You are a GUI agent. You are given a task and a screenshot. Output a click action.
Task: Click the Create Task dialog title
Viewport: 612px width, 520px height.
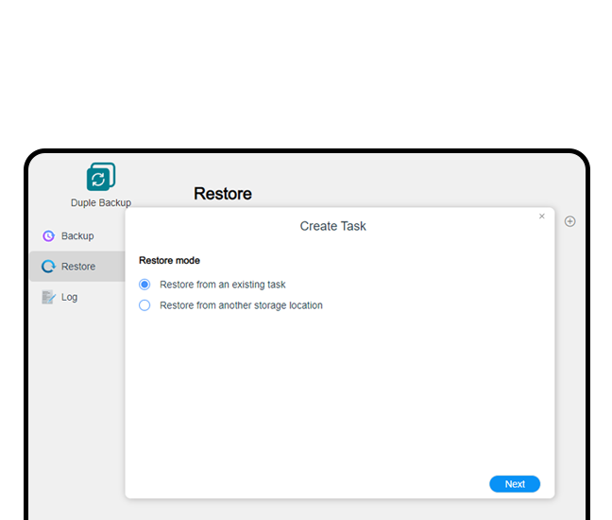pos(332,226)
